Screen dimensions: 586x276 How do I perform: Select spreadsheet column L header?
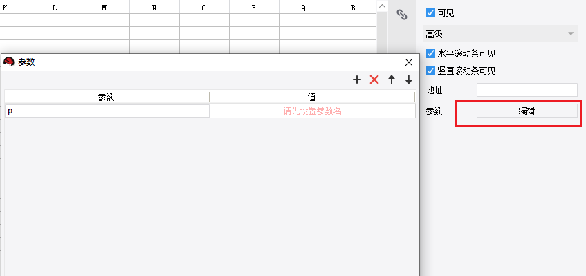point(55,8)
